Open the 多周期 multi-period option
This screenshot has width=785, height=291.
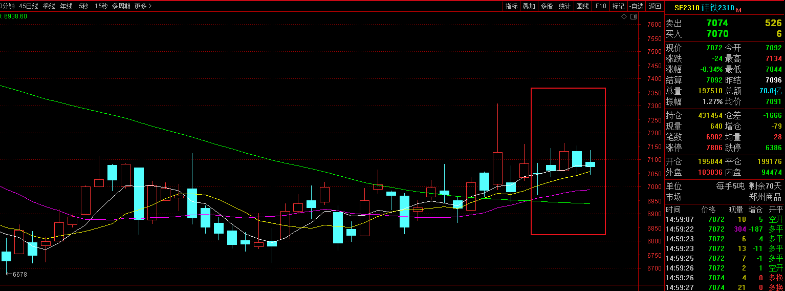[x=121, y=6]
